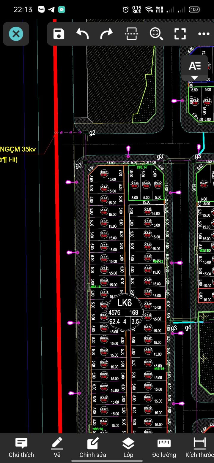Select the LK 6.1 lot marker
This screenshot has height=463, width=214.
tap(104, 173)
